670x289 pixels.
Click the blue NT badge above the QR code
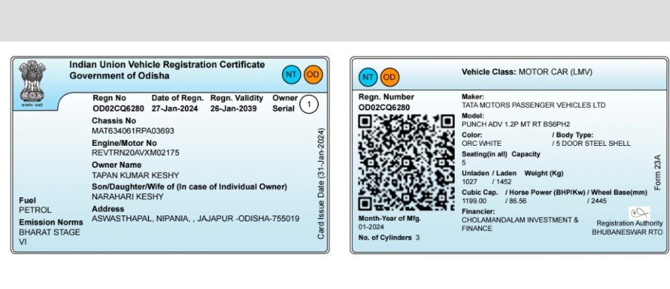click(367, 77)
